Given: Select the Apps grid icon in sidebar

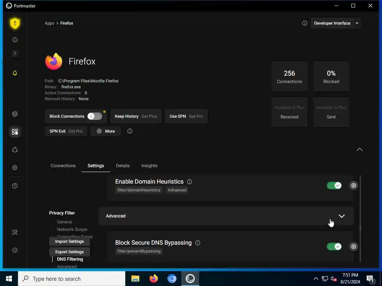Looking at the screenshot, I should [15, 132].
